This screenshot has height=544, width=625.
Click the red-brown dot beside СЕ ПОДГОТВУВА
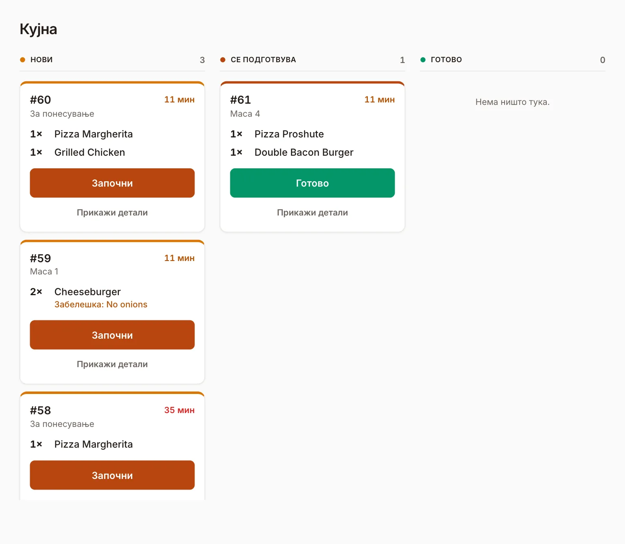tap(223, 60)
